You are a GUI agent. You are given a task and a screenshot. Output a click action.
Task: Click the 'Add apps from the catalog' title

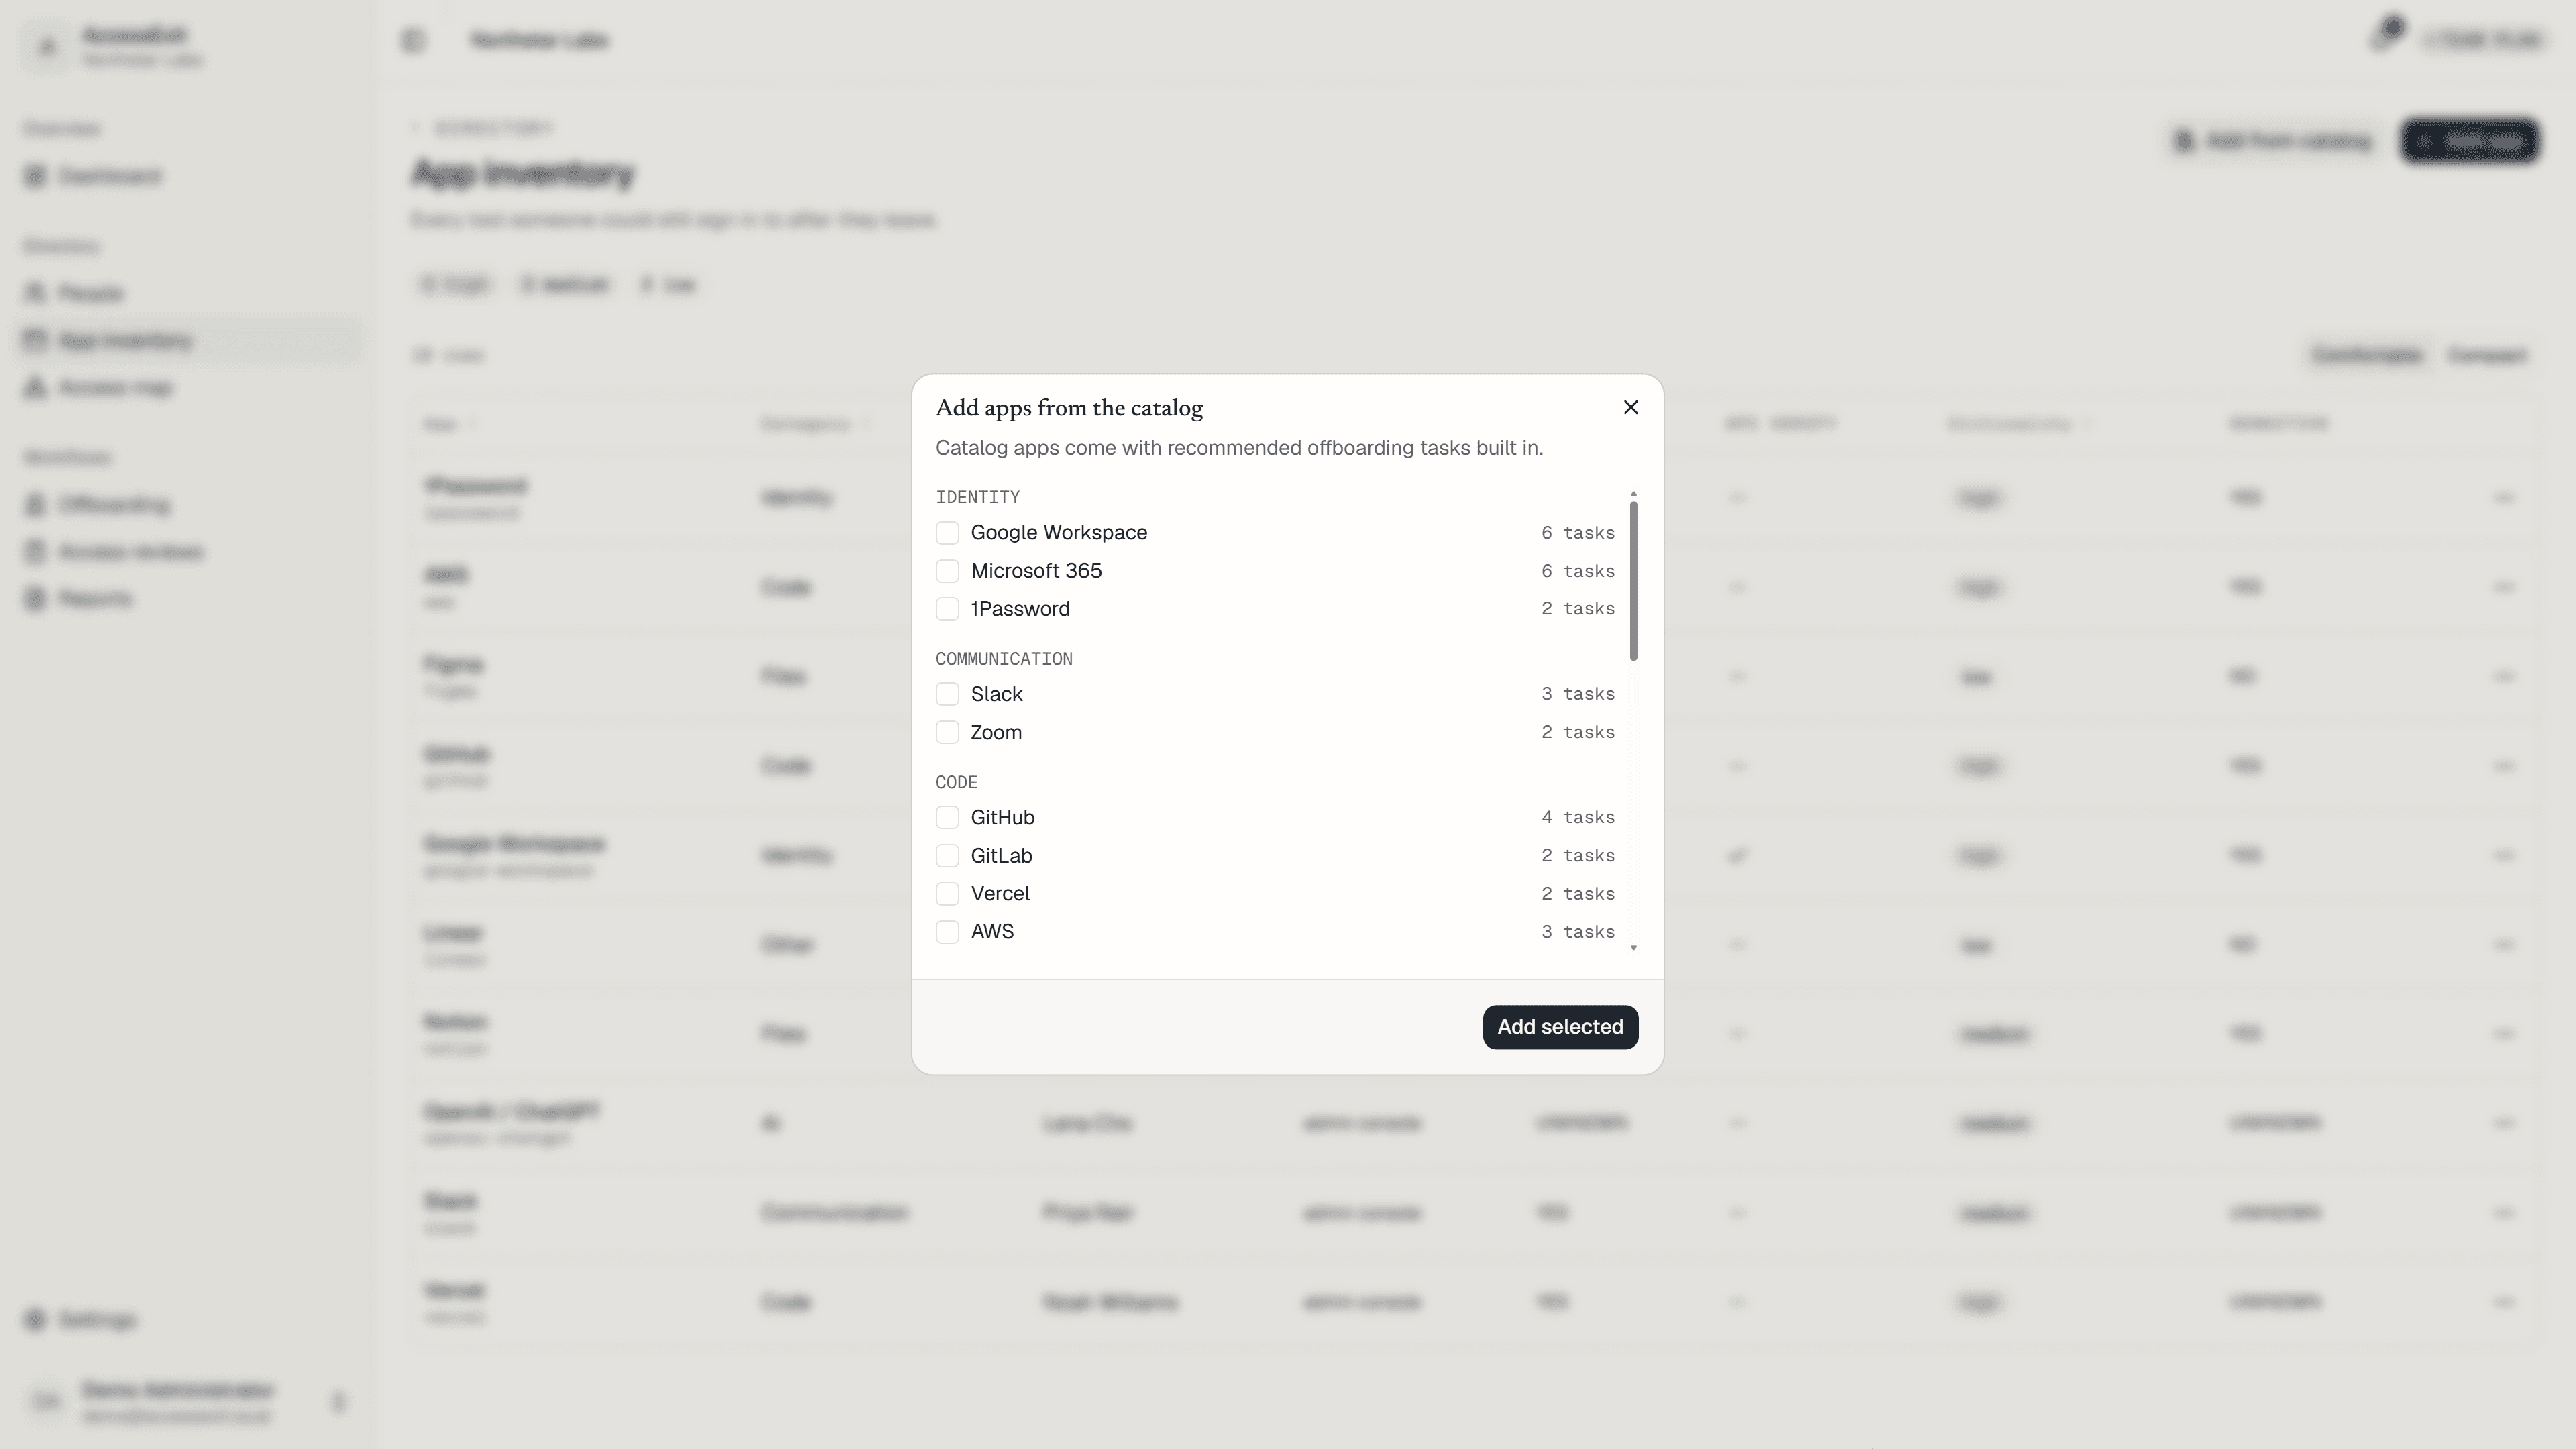point(1069,408)
